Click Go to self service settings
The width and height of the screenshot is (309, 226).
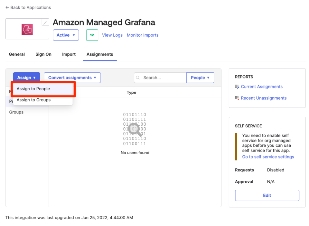tap(268, 157)
